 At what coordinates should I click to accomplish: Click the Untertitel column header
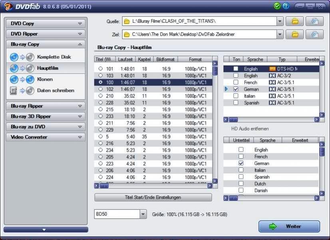(x=241, y=140)
